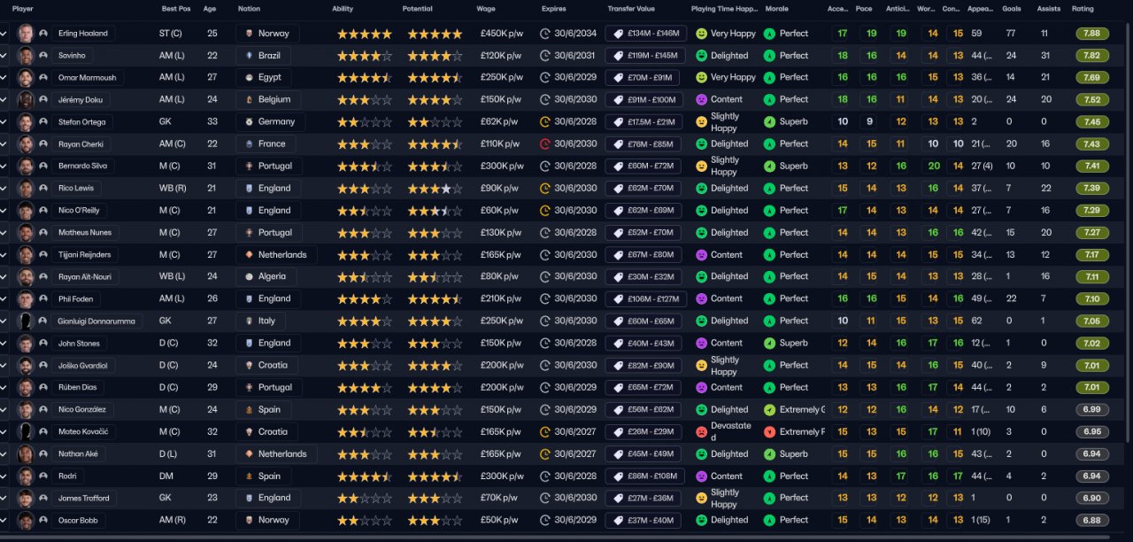The height and width of the screenshot is (542, 1133).
Task: Click the Netherlands nation button for Tijjani Reijnders
Action: (275, 255)
